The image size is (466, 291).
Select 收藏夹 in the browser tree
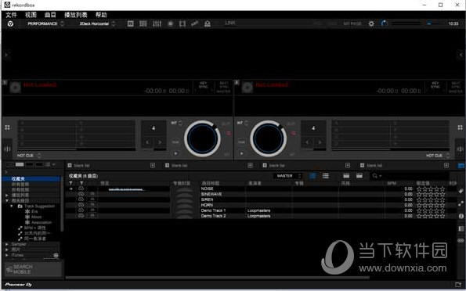31,179
